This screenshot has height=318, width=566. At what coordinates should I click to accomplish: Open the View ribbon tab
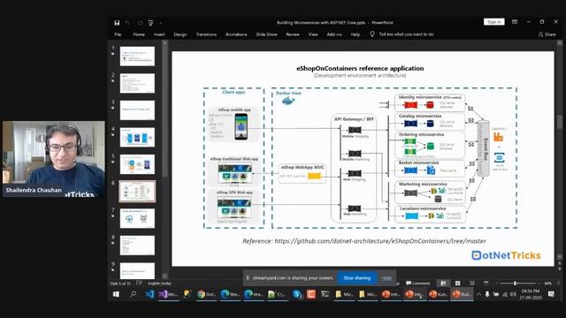(313, 34)
